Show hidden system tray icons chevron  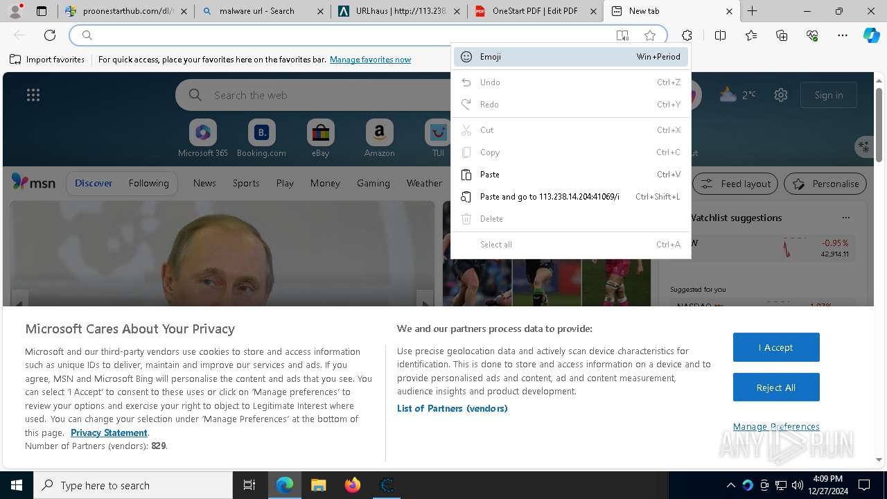[x=730, y=485]
